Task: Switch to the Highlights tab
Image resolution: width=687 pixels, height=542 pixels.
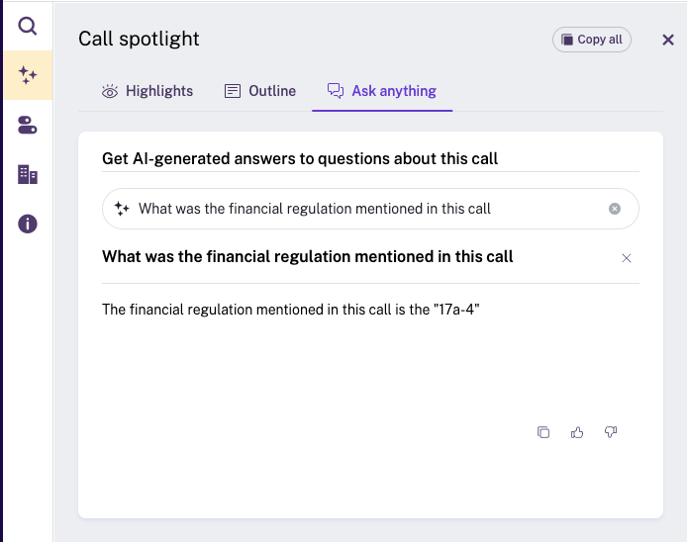Action: (x=147, y=91)
